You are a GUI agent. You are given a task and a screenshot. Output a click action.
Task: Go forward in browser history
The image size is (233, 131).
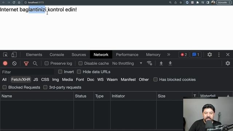point(9,3)
